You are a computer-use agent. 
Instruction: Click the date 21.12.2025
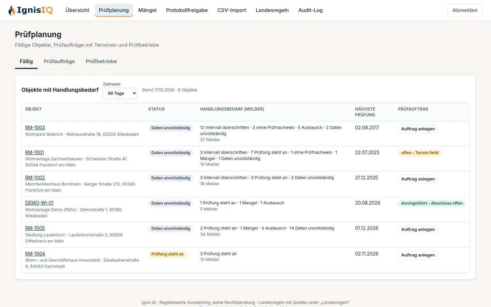[x=367, y=178]
